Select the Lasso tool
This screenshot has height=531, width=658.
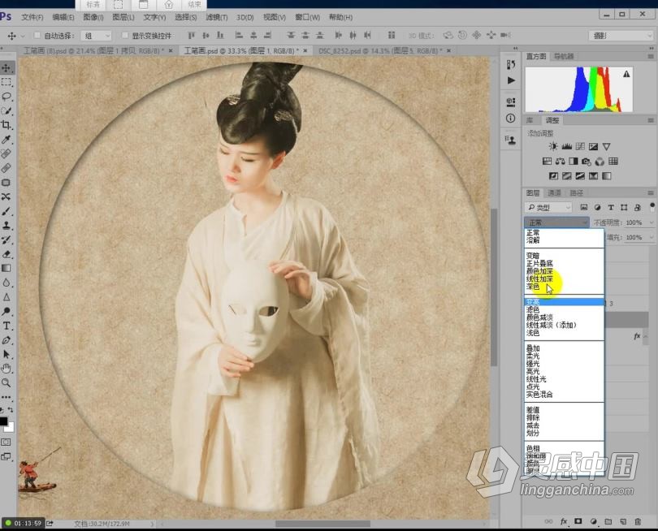tap(6, 97)
